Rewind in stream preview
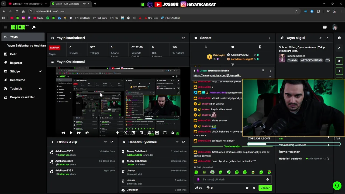345x194 pixels. pos(63,133)
